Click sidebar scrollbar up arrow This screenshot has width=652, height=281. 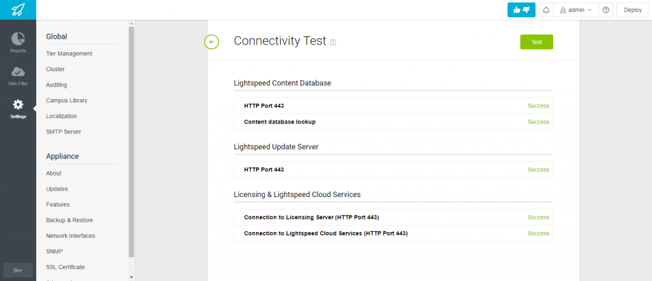131,24
